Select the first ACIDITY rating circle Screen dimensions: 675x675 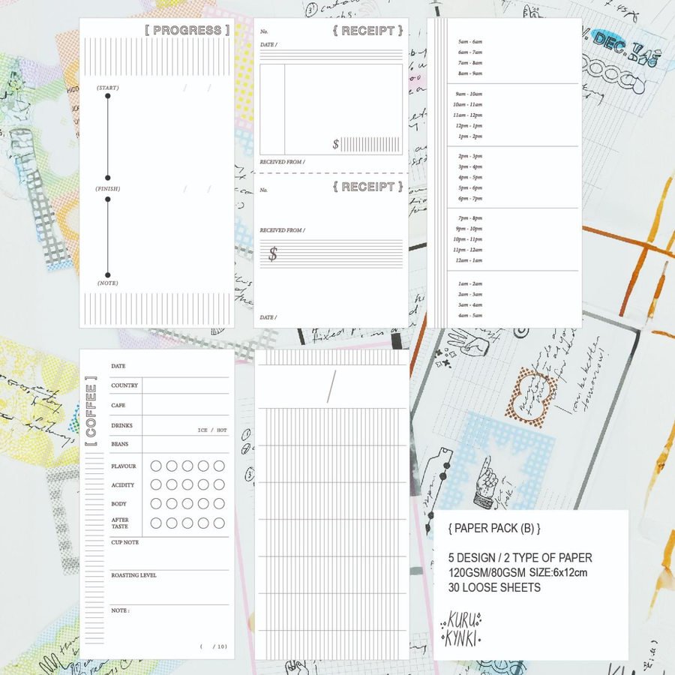(156, 484)
